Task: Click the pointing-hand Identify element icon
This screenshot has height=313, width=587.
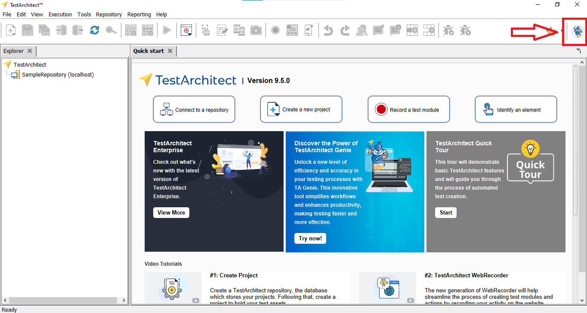Action: point(206,30)
